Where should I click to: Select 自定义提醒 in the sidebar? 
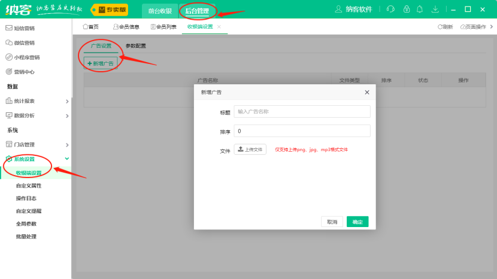tap(29, 211)
